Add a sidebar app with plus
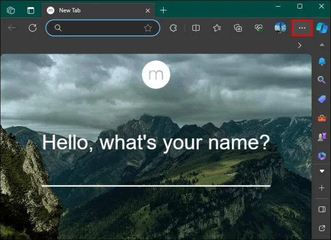Viewport: 331px width, 240px height. click(x=322, y=188)
